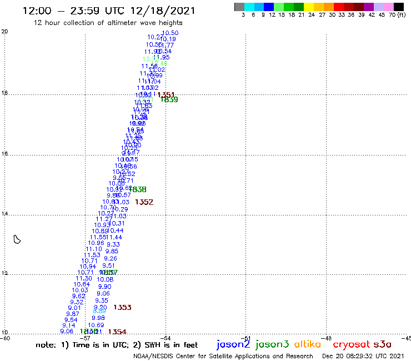Click the longitude axis label '-51'
The image size is (411, 361).
tap(247, 338)
